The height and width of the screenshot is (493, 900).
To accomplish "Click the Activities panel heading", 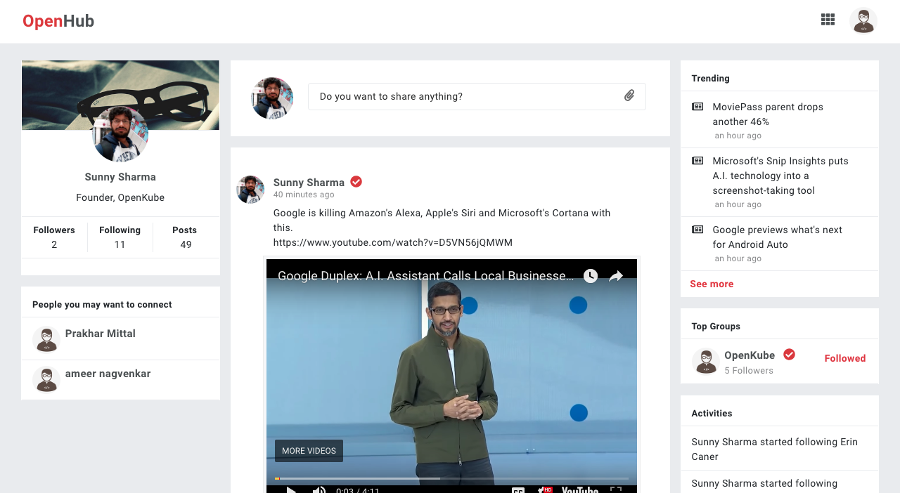I will tap(712, 413).
